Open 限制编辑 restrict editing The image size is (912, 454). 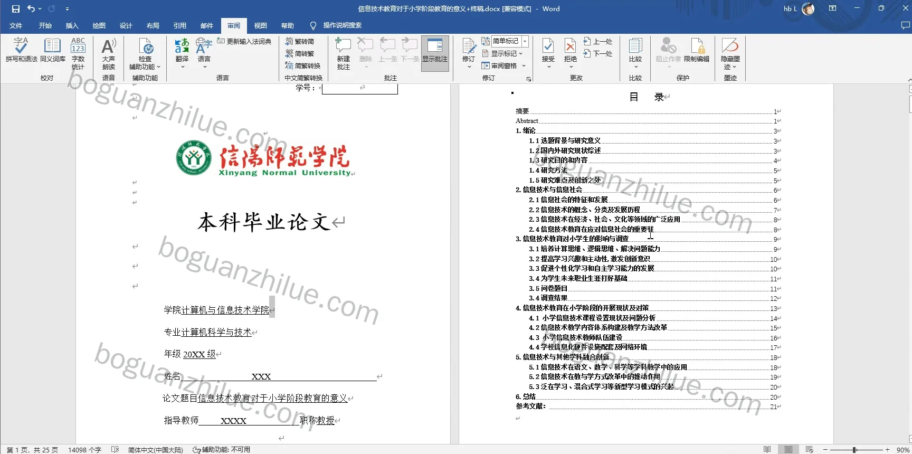(697, 51)
